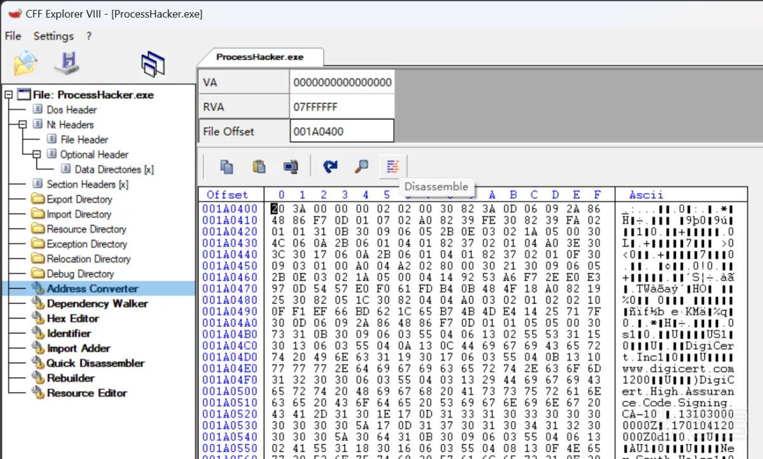Click the File Offset input field
The width and height of the screenshot is (763, 459).
click(x=341, y=131)
